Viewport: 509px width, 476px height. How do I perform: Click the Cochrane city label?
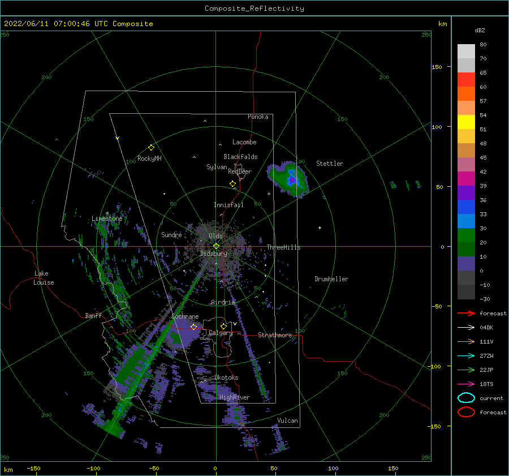(185, 316)
